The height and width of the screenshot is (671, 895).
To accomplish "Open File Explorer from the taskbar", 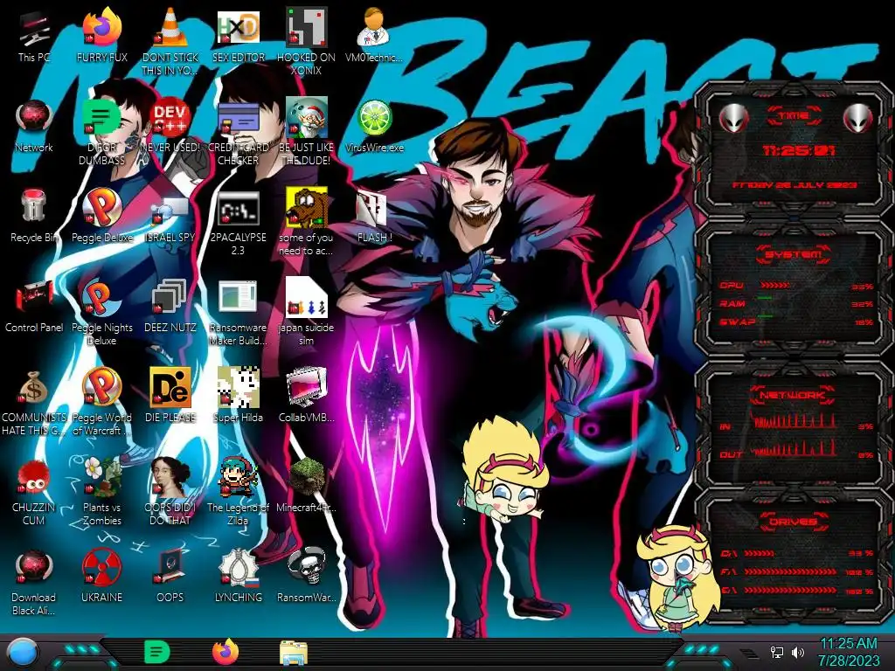I will coord(294,653).
